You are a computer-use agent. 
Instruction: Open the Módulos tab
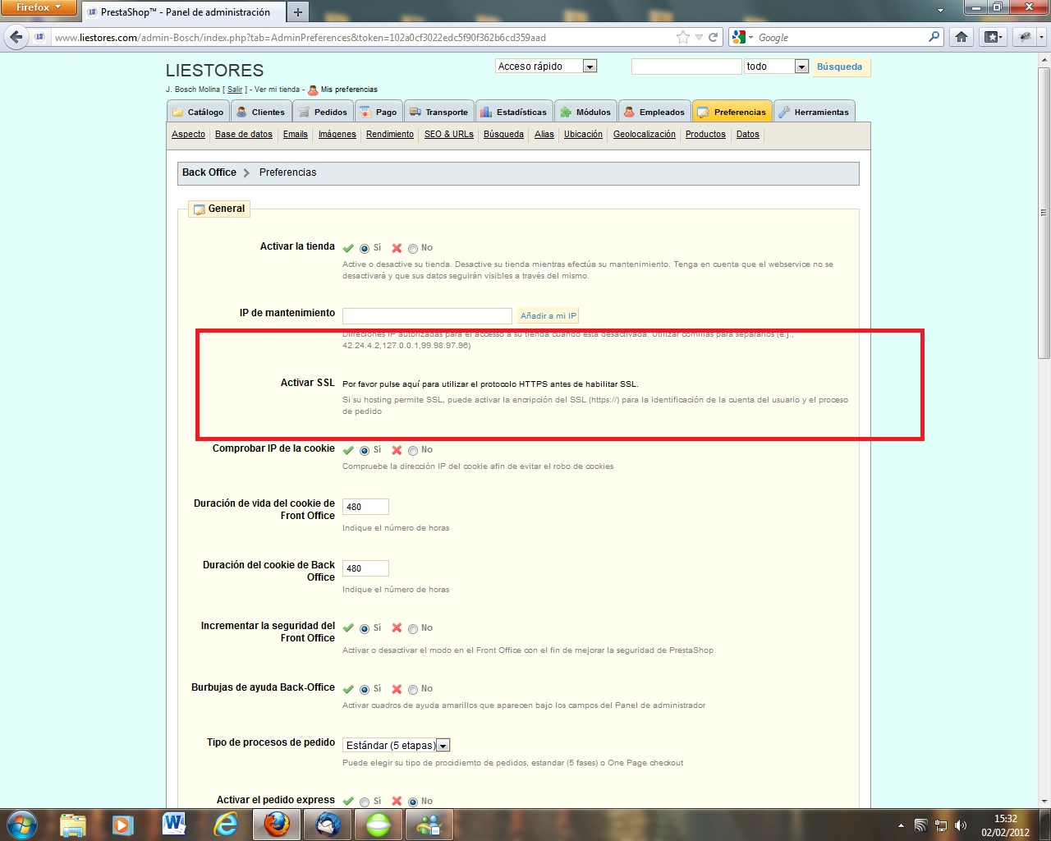coord(585,112)
